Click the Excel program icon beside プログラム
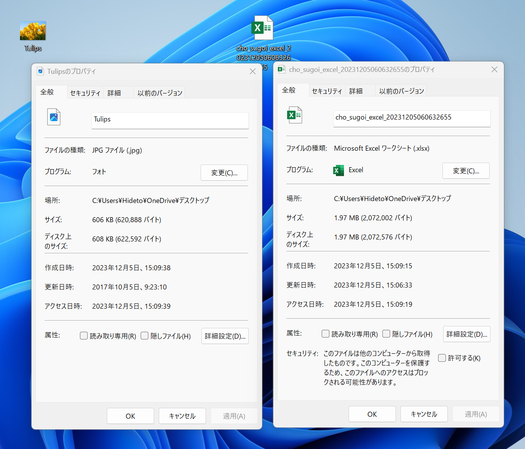The height and width of the screenshot is (449, 525). [x=338, y=170]
